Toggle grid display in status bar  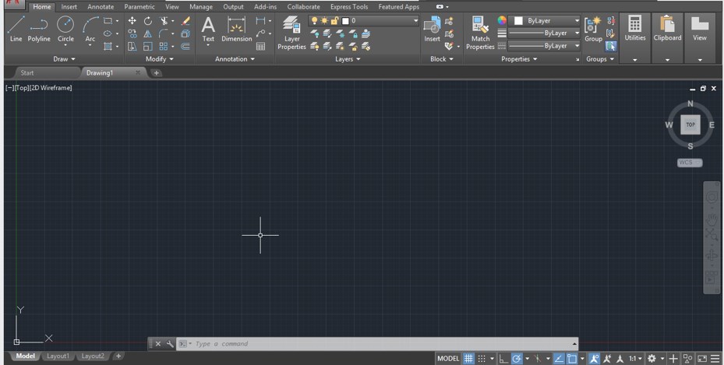coord(468,359)
